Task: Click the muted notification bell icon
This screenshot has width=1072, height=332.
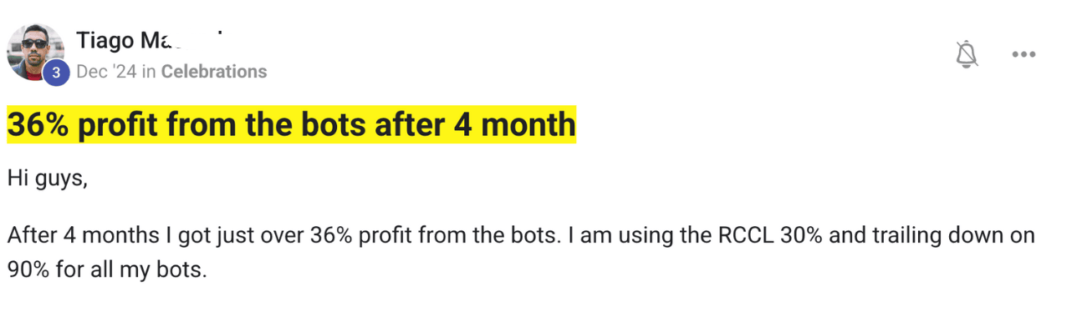Action: point(967,54)
